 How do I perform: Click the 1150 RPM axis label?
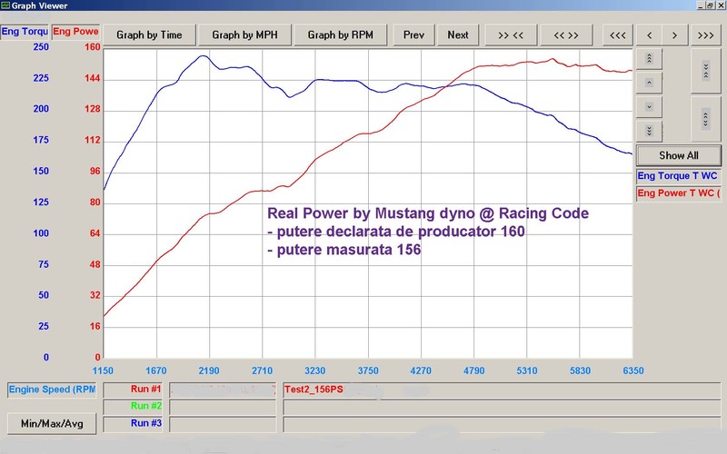pyautogui.click(x=103, y=371)
